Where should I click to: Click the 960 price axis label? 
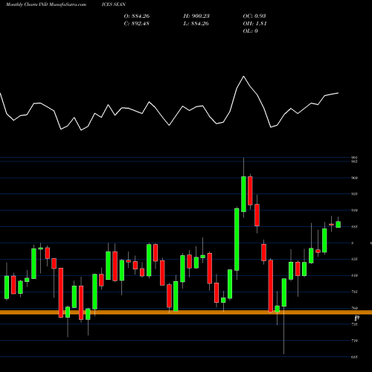(x=354, y=178)
